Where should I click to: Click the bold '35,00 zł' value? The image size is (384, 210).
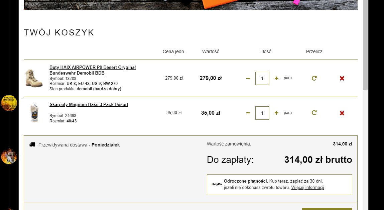coord(211,113)
